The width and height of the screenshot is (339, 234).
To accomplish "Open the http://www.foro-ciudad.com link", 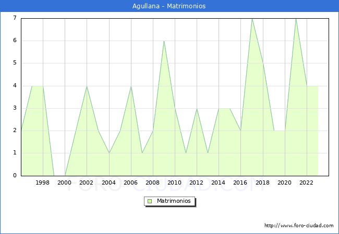I will click(x=299, y=226).
